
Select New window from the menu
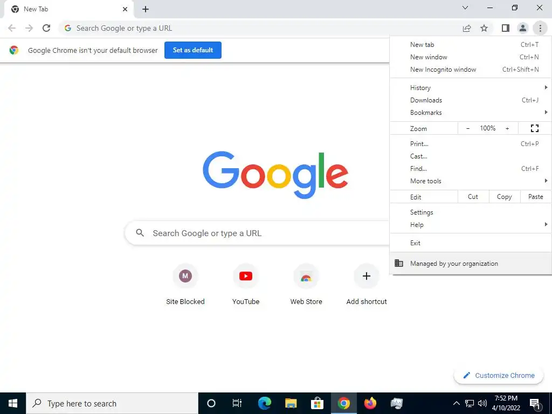471,57
